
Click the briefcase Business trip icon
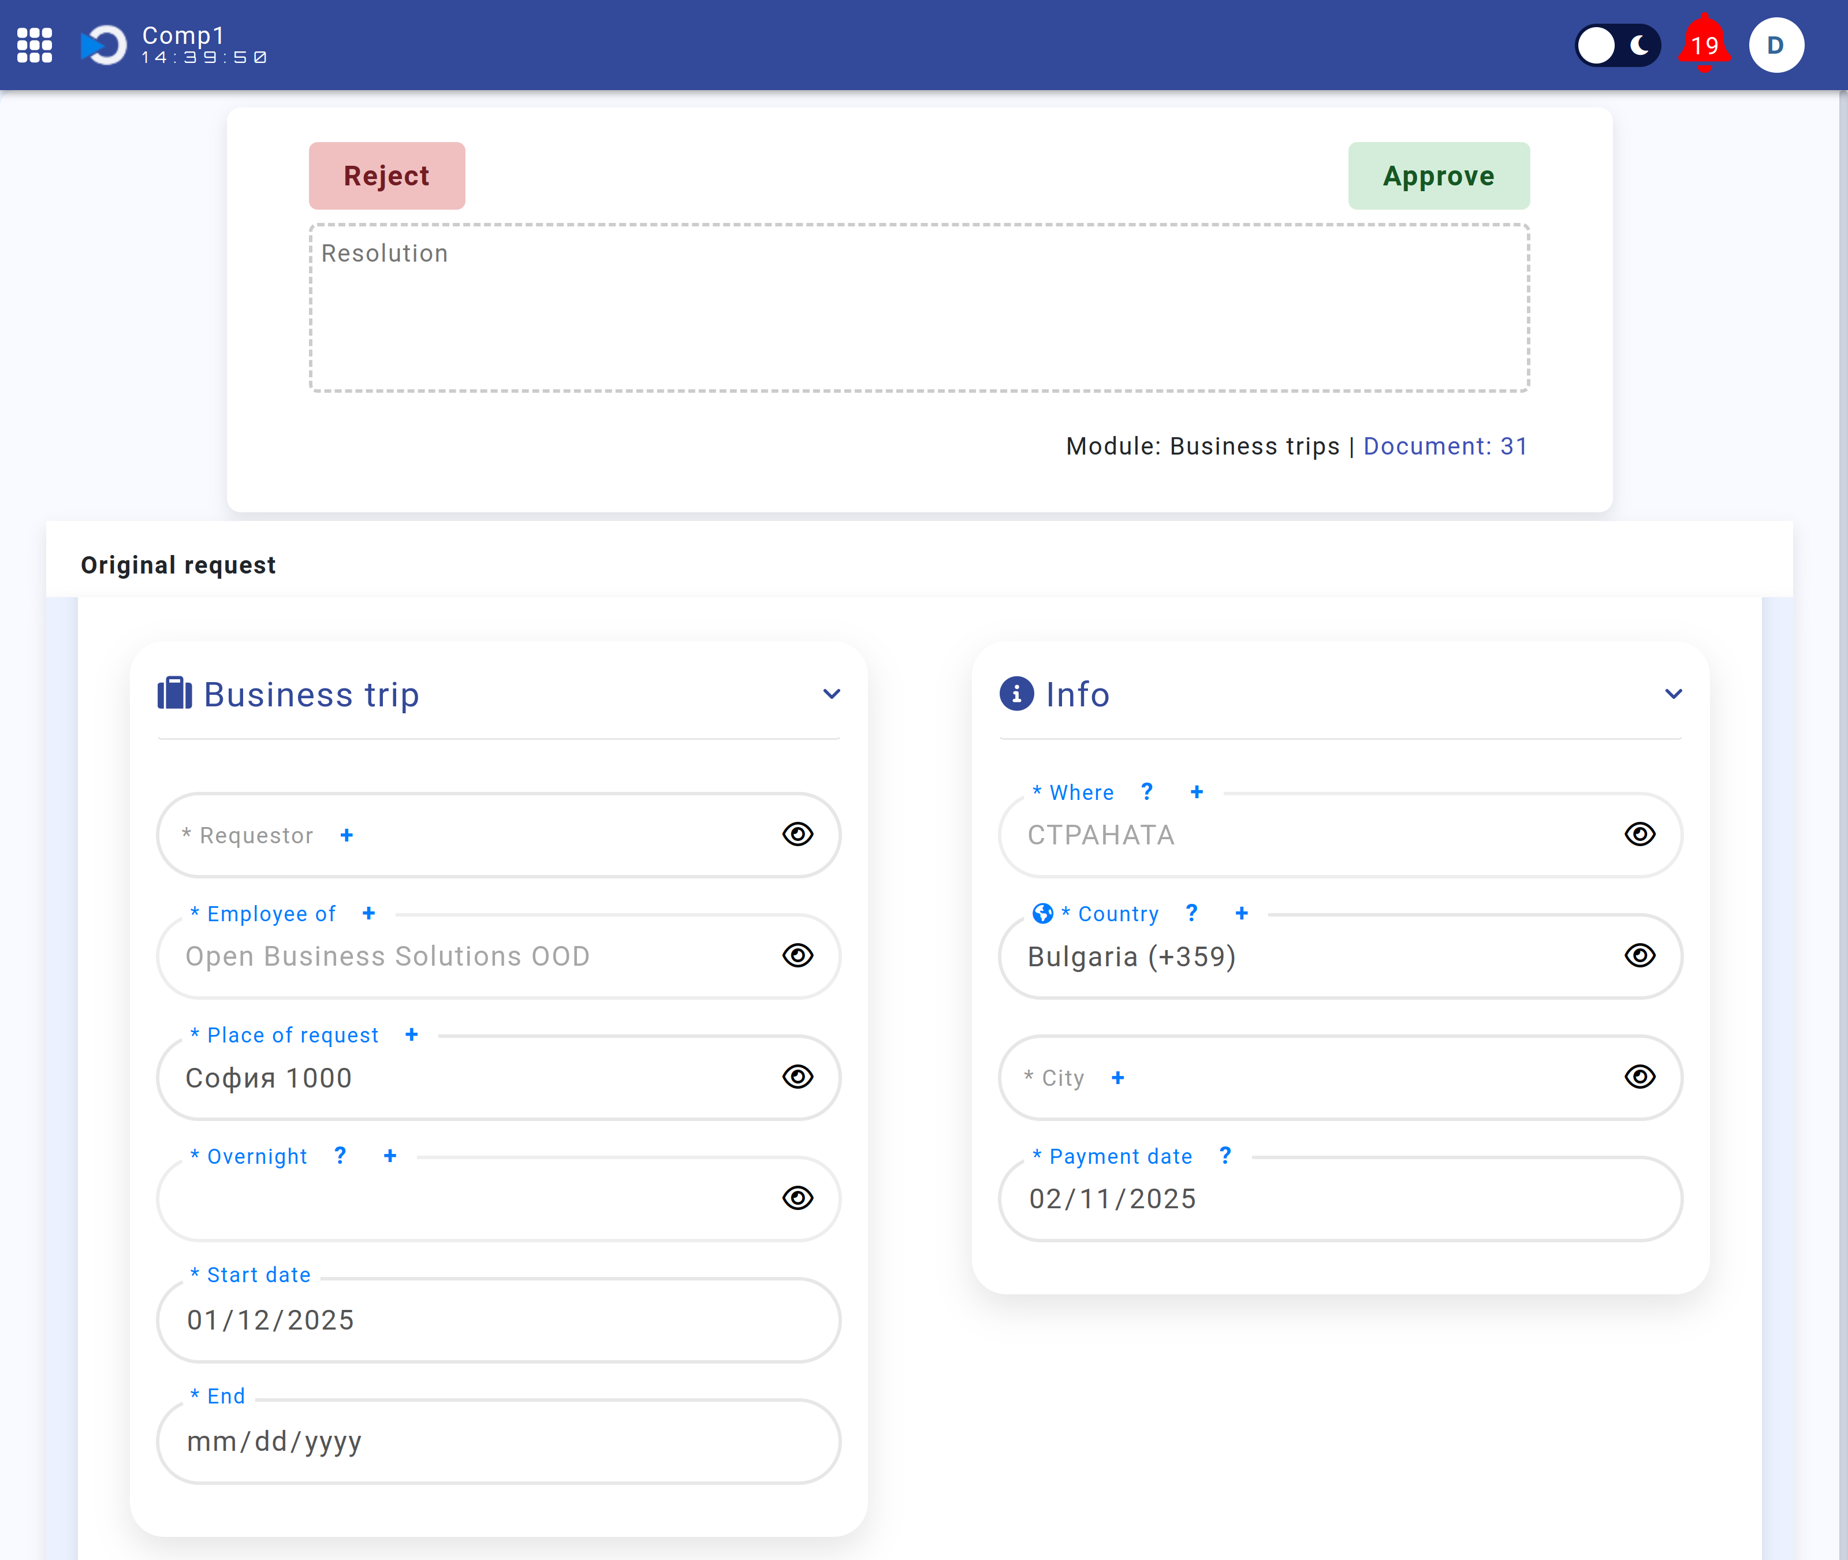[x=175, y=693]
